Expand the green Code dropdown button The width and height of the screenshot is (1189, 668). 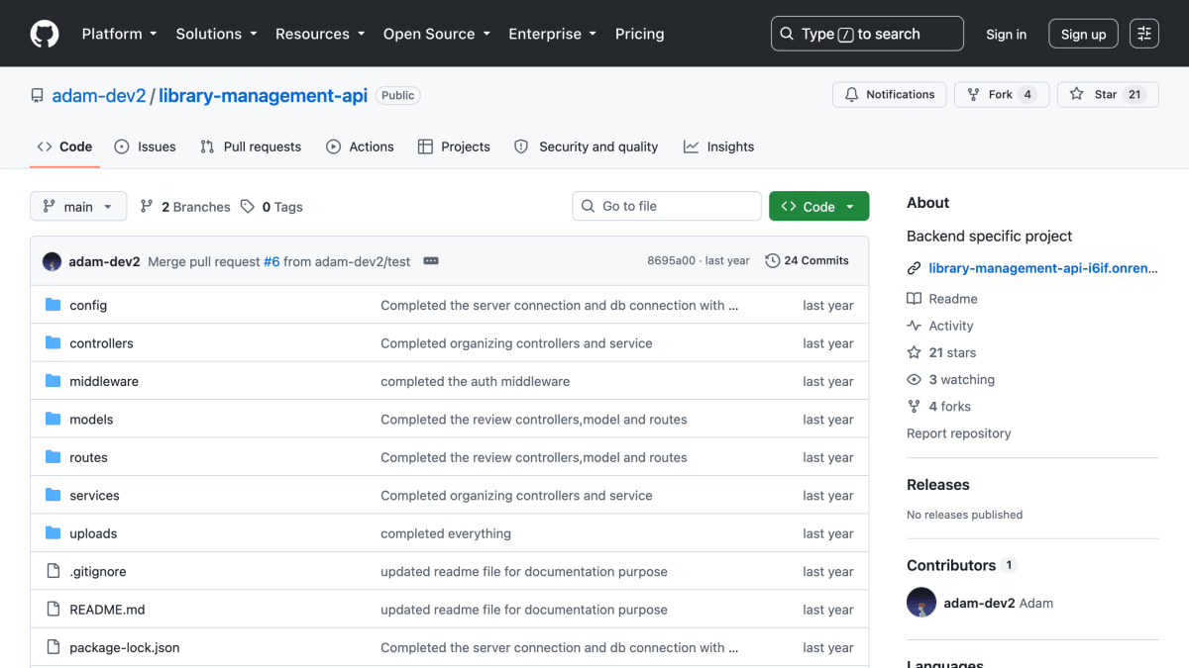coord(818,207)
